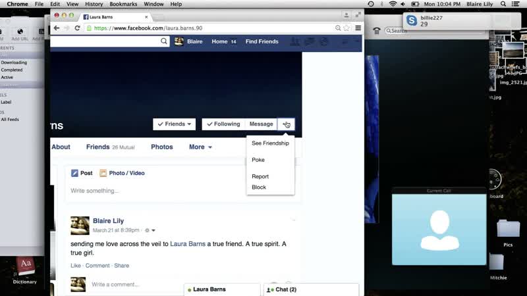
Task: Open the Friends 26 Mutual tab
Action: tap(110, 147)
